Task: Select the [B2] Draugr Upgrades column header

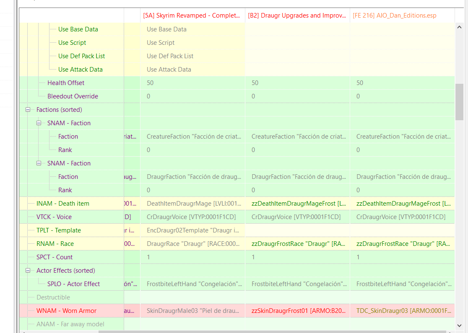Action: (297, 15)
